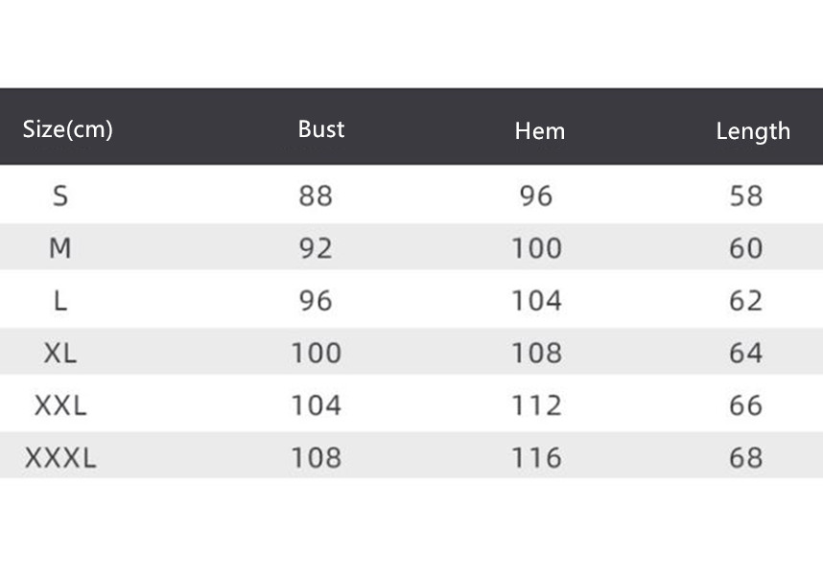This screenshot has height=575, width=823.
Task: Select the XL size row label
Action: pos(60,353)
